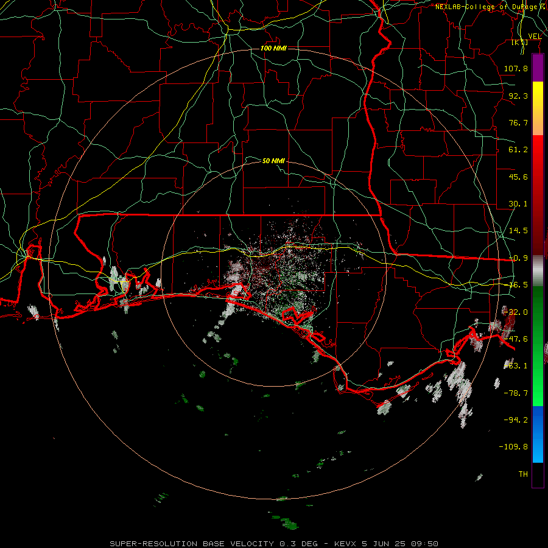
Task: Click the 107.8 velocity scale value
Action: pos(516,68)
